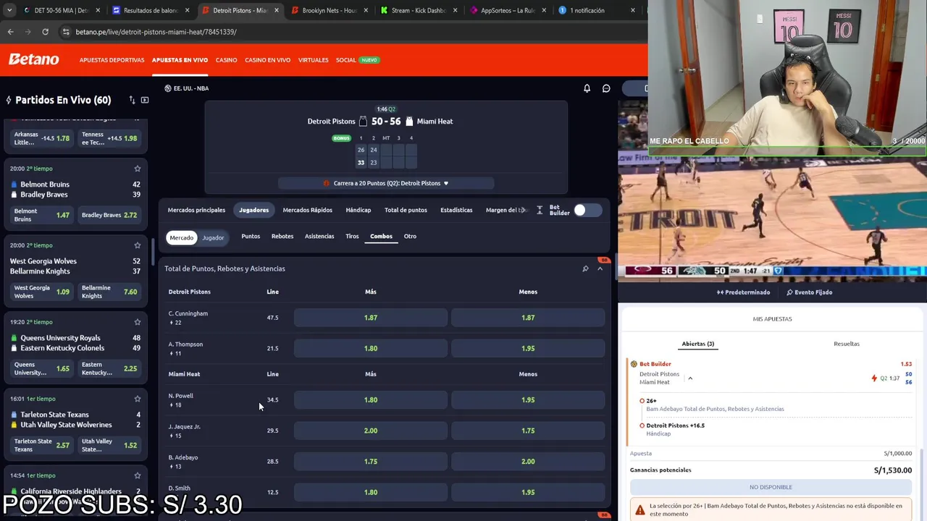This screenshot has height=521, width=927.
Task: Click the site info icon in address bar
Action: 66,32
